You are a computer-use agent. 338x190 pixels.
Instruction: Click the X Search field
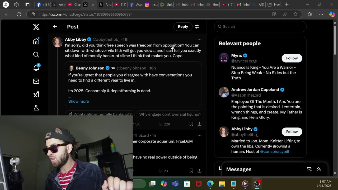(x=260, y=26)
